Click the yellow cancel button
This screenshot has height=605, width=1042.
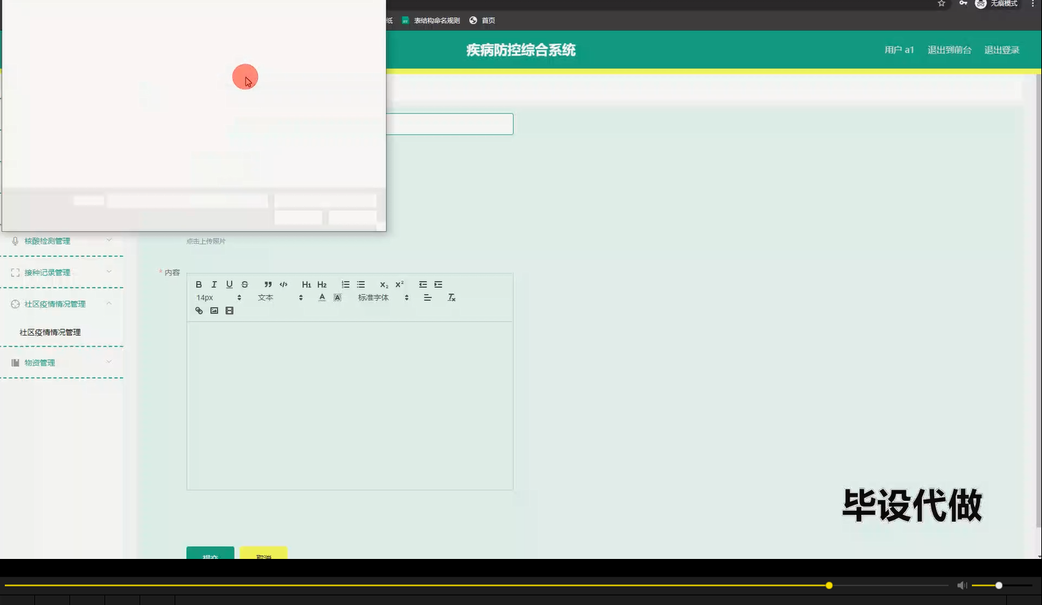[263, 553]
